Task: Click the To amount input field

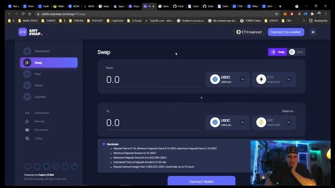Action: pyautogui.click(x=152, y=123)
